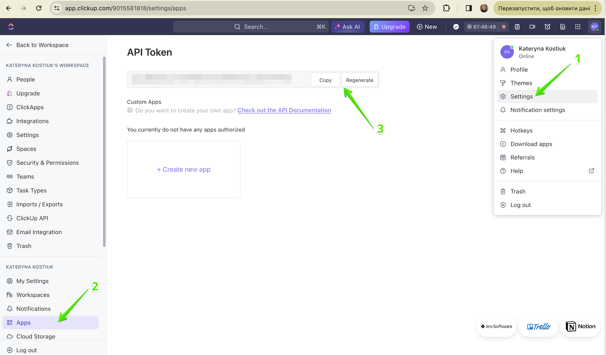Open Themes from user menu
Viewport: 606px width, 355px height.
(x=547, y=83)
